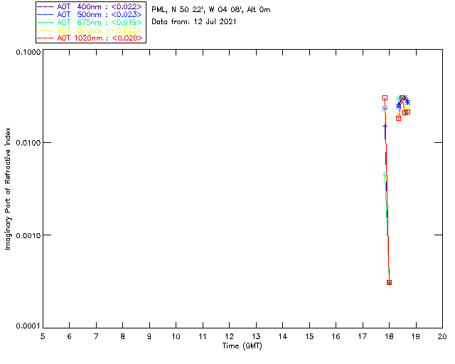Click the x-axis tick label 16
The image size is (455, 364).
(336, 336)
